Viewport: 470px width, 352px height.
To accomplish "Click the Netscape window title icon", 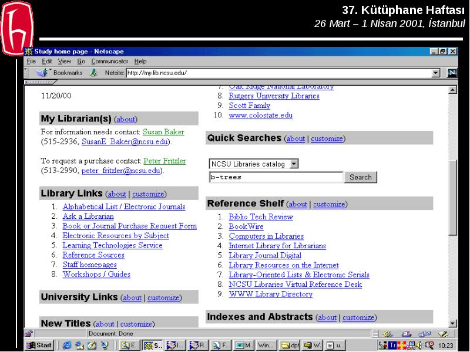I will tap(29, 52).
